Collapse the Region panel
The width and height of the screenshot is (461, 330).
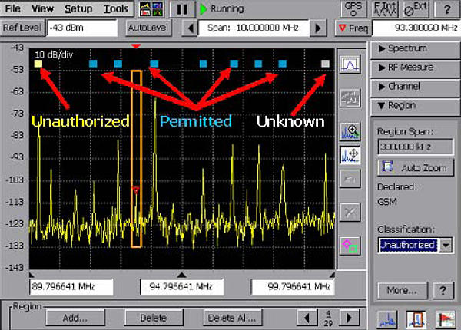(415, 106)
